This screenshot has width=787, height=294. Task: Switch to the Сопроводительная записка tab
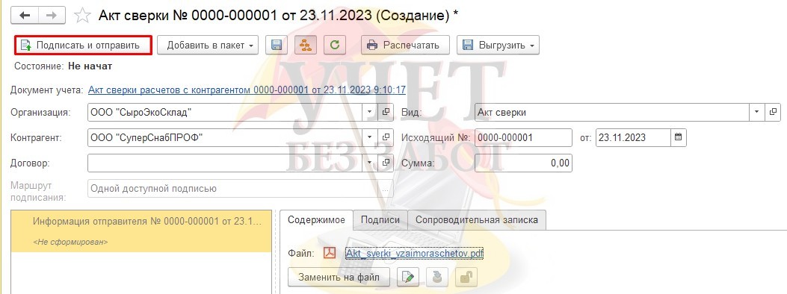[x=477, y=220]
